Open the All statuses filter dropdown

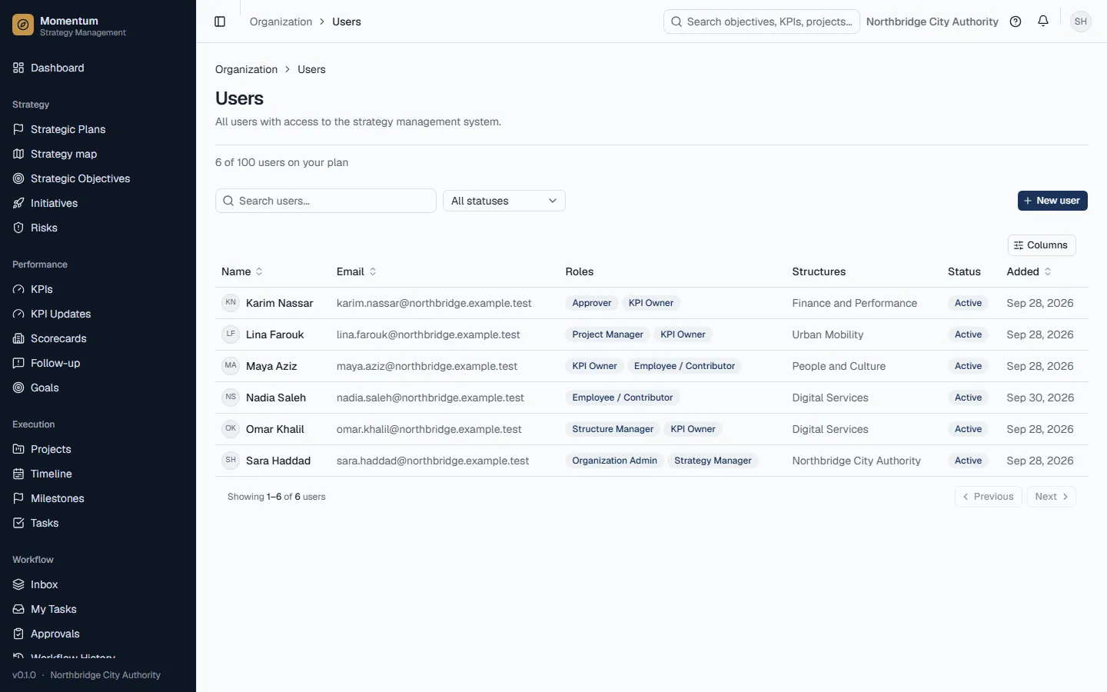[504, 201]
